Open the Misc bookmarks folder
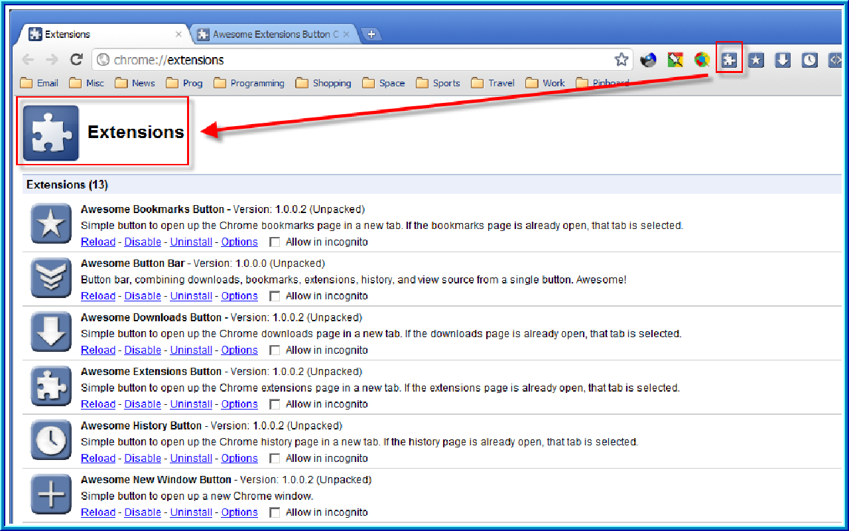The height and width of the screenshot is (531, 849). point(87,83)
